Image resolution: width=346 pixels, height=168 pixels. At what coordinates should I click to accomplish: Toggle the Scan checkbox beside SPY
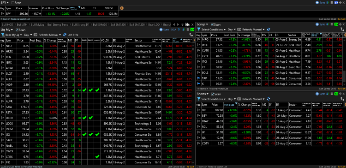click(x=13, y=3)
